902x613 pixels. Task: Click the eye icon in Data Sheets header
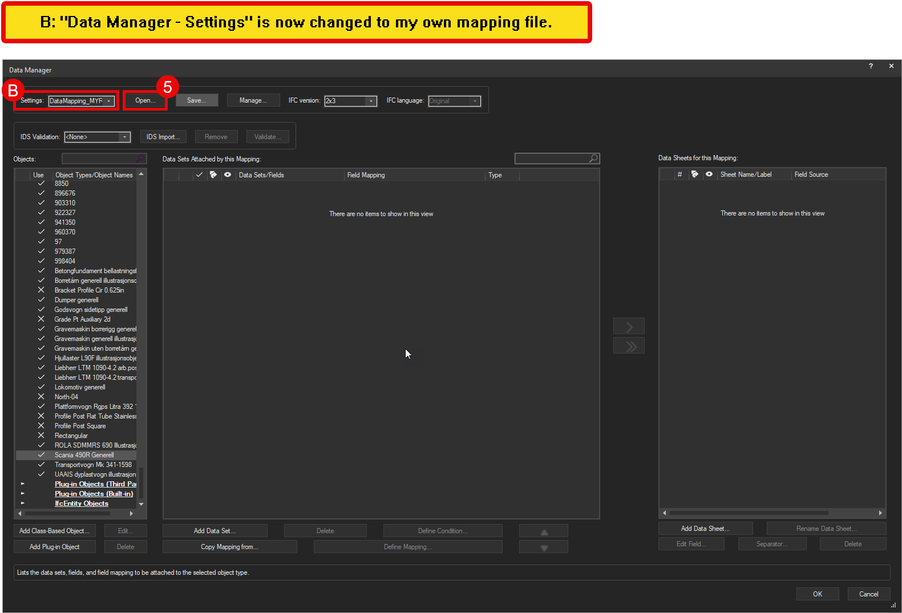pos(709,174)
